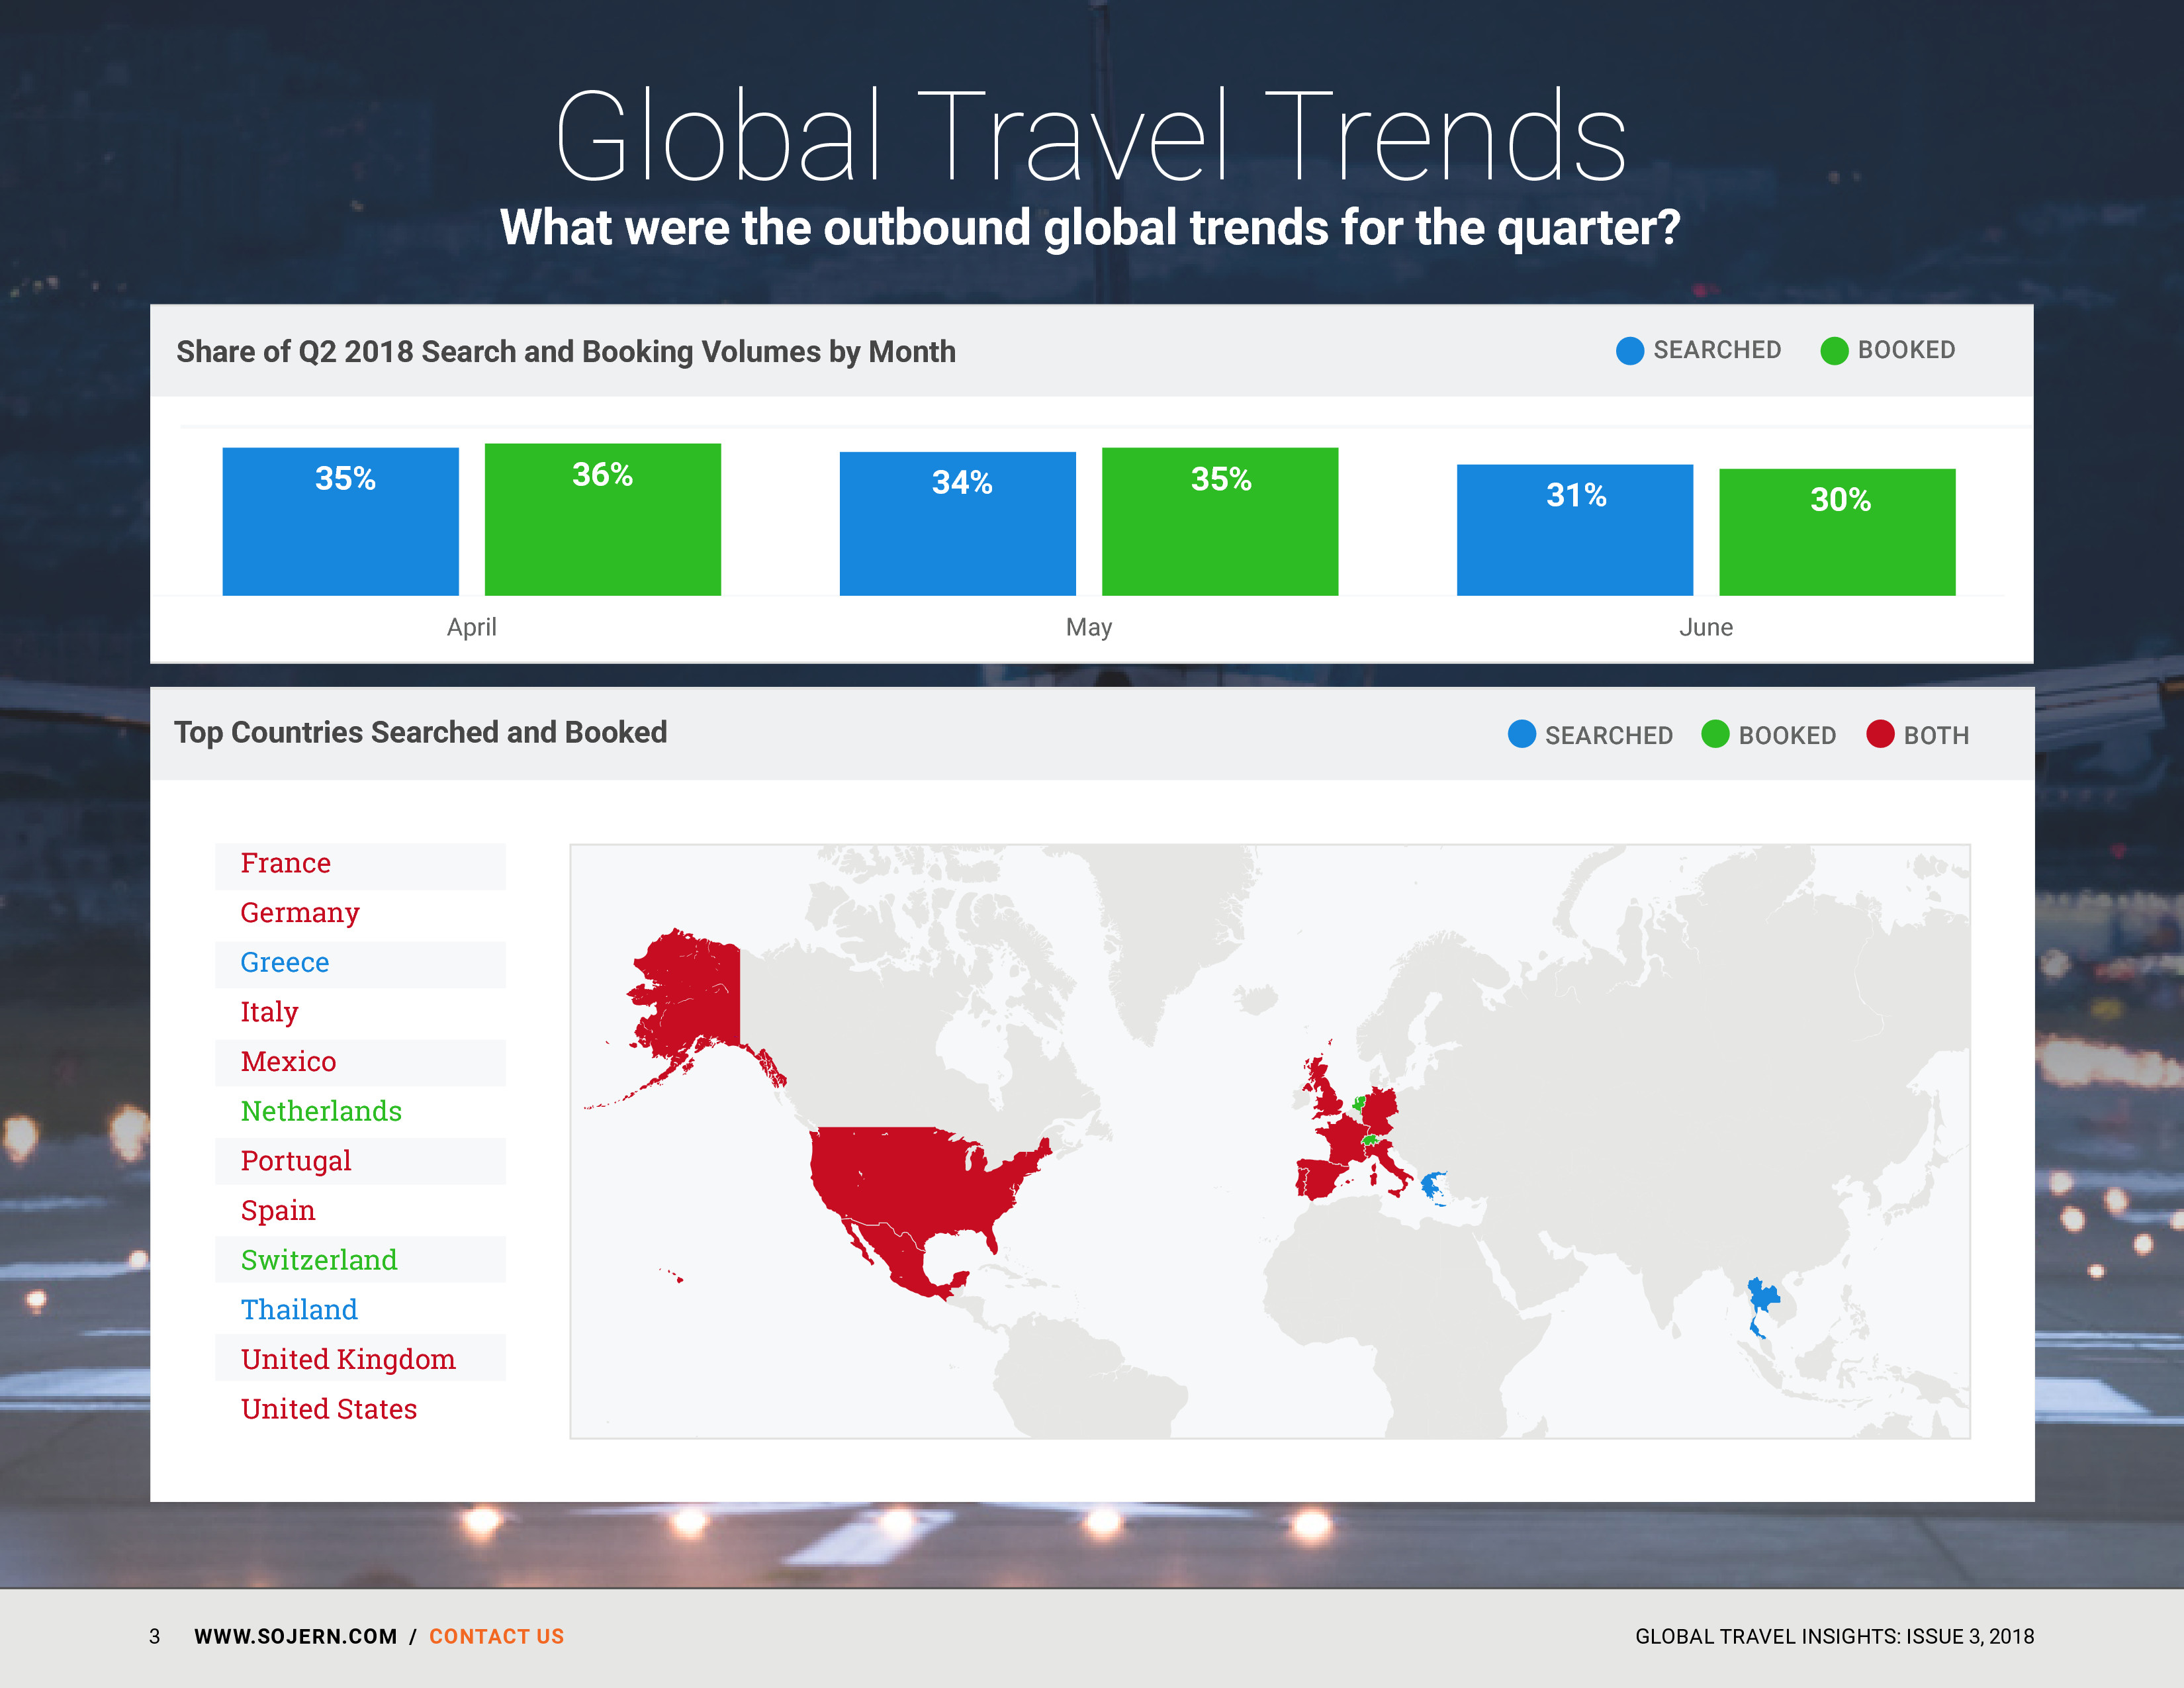Select Switzerland in the country list
This screenshot has height=1688, width=2184.
coord(319,1260)
